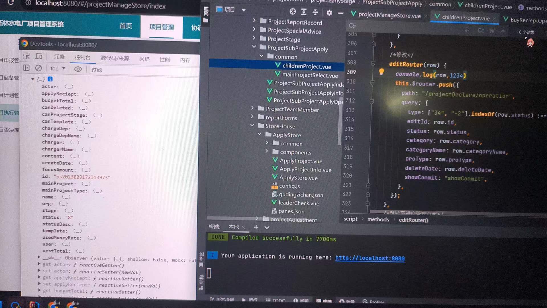
Task: Open config.js file in tree
Action: pyautogui.click(x=289, y=186)
